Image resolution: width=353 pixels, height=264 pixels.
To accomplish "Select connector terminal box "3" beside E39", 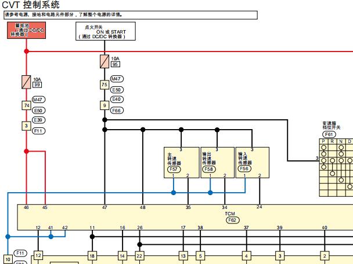I will click(26, 126).
